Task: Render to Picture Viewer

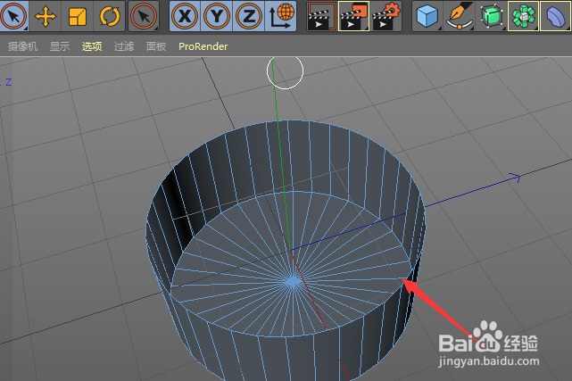Action: coord(353,16)
